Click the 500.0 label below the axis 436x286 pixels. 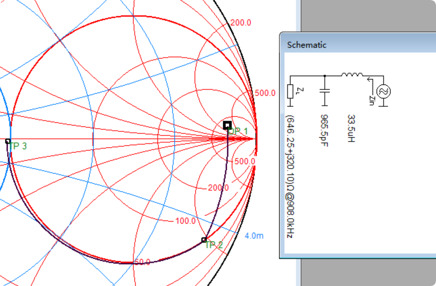[x=245, y=161]
